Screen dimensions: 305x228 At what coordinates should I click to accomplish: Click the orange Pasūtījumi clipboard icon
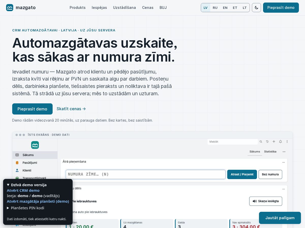(17, 163)
